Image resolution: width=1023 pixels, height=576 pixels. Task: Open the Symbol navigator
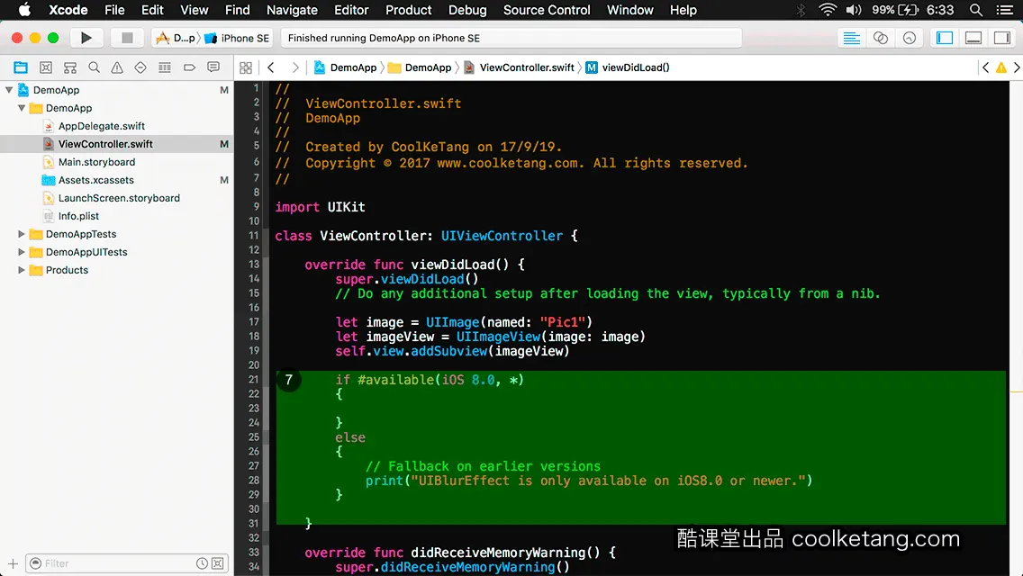[70, 67]
